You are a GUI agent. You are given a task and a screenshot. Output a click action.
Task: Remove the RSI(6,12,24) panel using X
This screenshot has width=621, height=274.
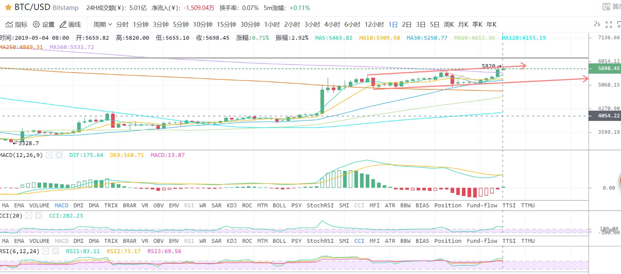(56, 251)
